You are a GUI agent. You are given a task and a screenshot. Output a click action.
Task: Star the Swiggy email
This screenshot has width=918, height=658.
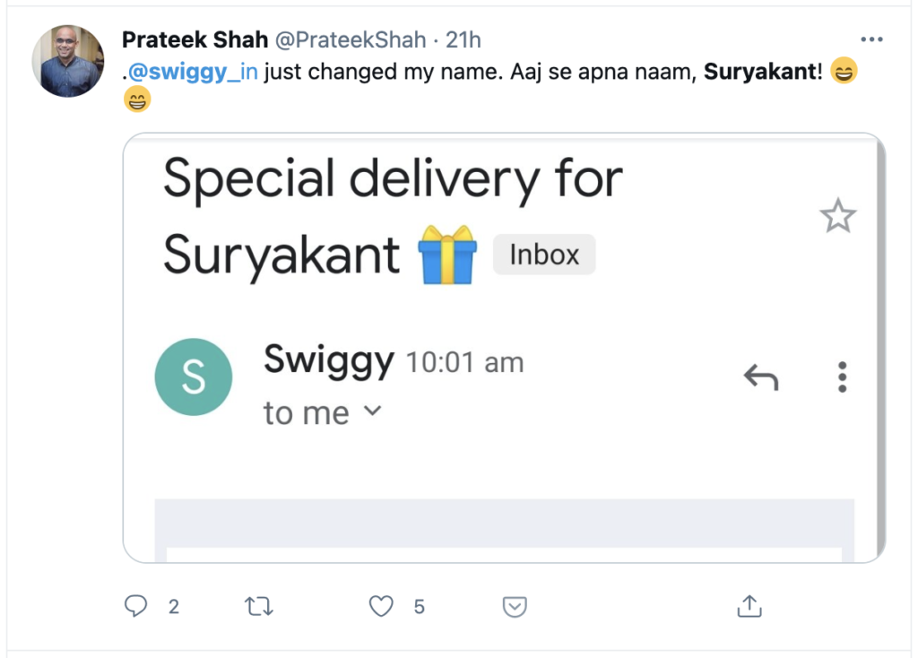(x=838, y=216)
